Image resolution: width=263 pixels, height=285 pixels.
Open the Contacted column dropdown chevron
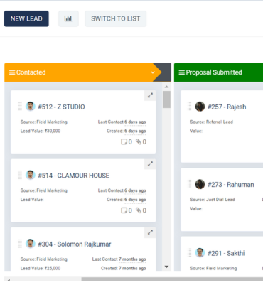[x=153, y=72]
